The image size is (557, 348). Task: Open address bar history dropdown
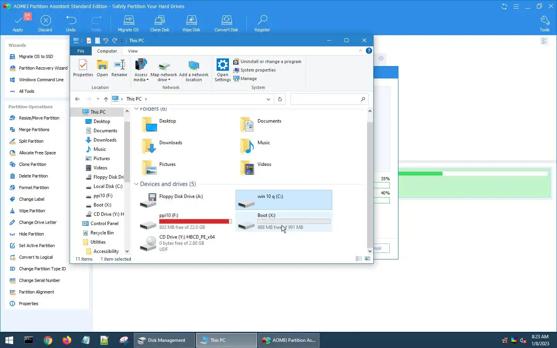pos(268,99)
